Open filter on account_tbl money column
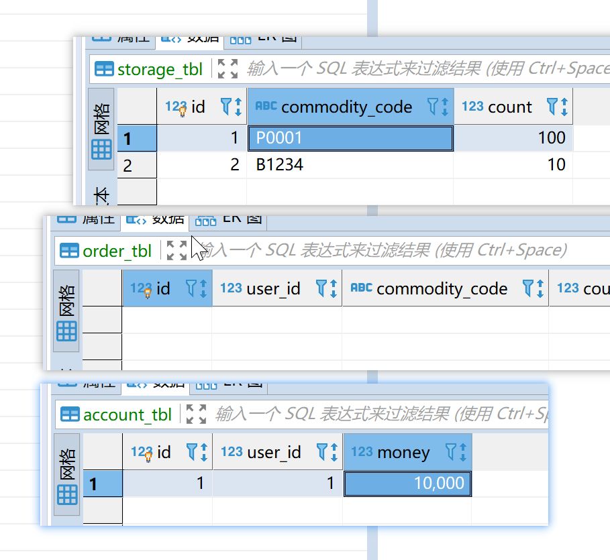This screenshot has height=560, width=610. [450, 452]
